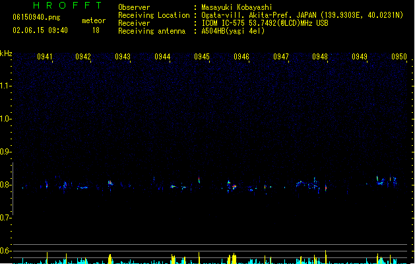This screenshot has height=264, width=415.
Task: Click the meteor count value 18
Action: tap(96, 30)
